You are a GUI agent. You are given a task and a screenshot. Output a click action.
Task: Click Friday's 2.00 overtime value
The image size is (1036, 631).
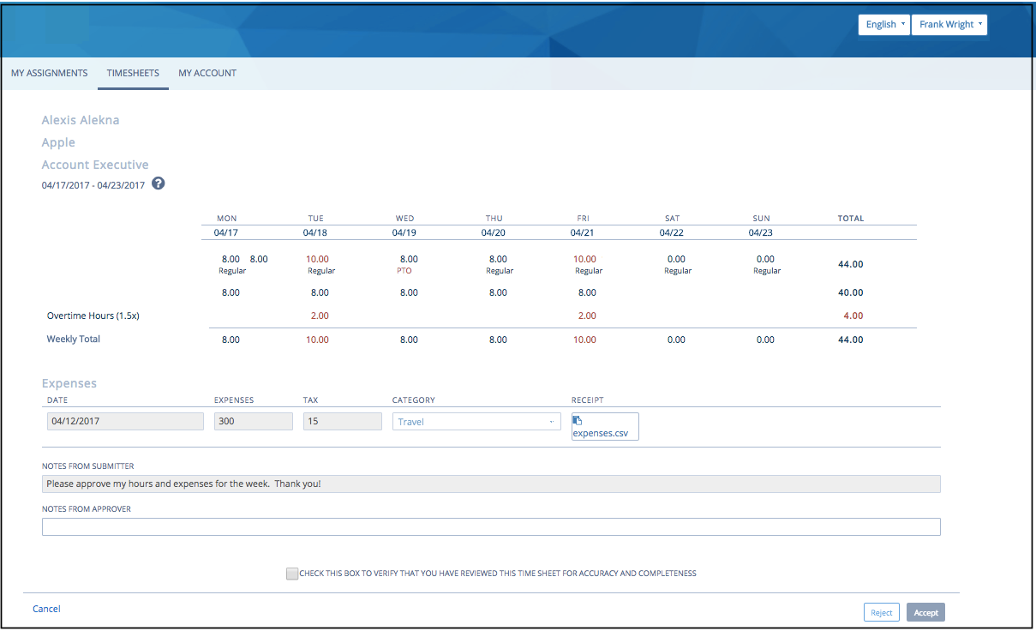coord(587,315)
